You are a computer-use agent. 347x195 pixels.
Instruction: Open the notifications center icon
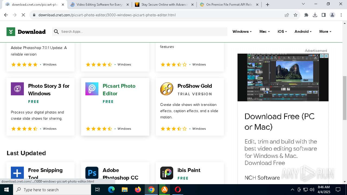(x=338, y=190)
